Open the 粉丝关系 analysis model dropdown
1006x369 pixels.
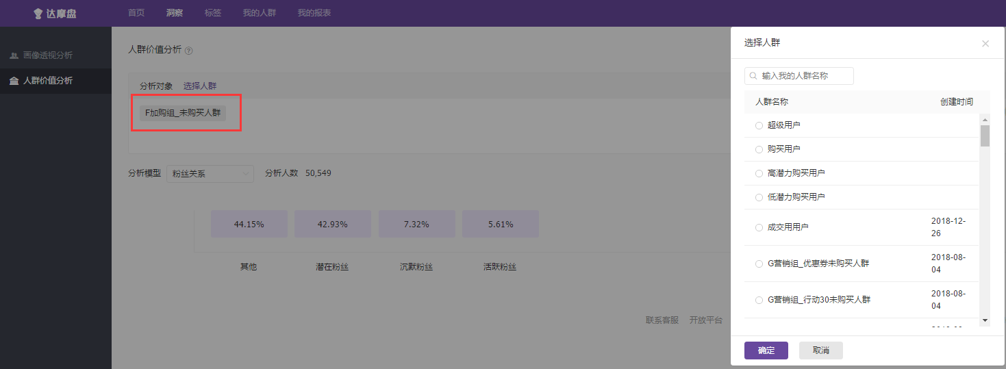click(210, 174)
